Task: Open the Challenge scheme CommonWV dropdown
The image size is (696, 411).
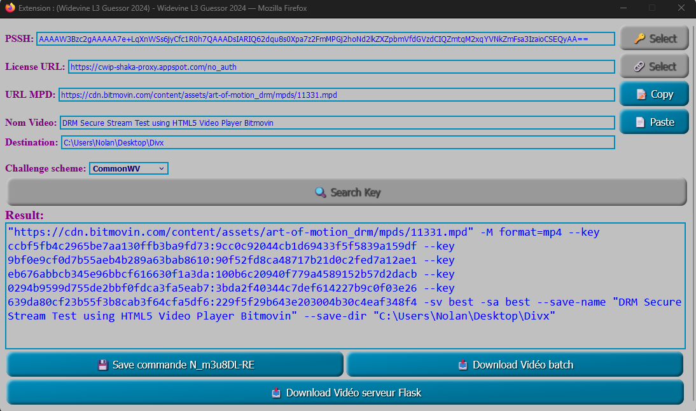Action: (x=129, y=168)
